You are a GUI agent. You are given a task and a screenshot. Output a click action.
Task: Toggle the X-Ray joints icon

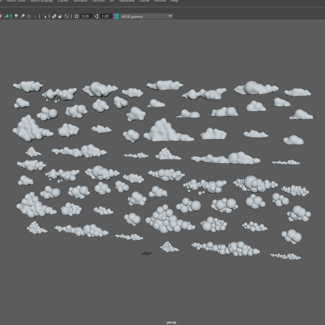pos(67,16)
